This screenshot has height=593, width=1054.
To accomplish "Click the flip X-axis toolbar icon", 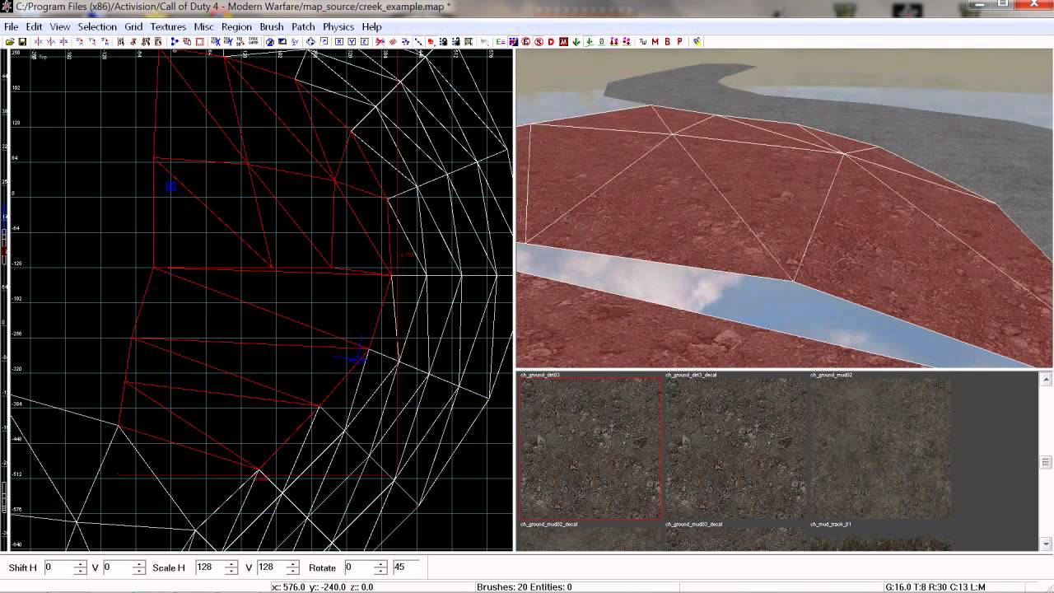I will pyautogui.click(x=38, y=41).
